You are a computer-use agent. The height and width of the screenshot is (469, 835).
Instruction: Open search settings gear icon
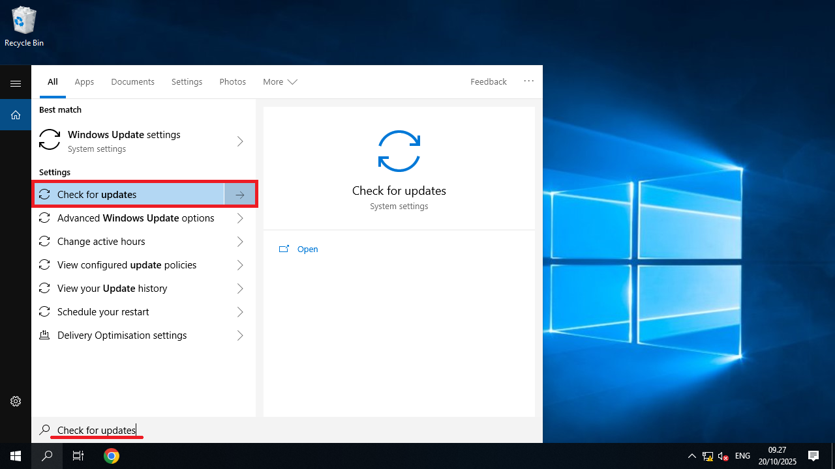16,401
